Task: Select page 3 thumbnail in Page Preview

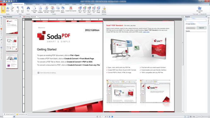Action: point(12,61)
